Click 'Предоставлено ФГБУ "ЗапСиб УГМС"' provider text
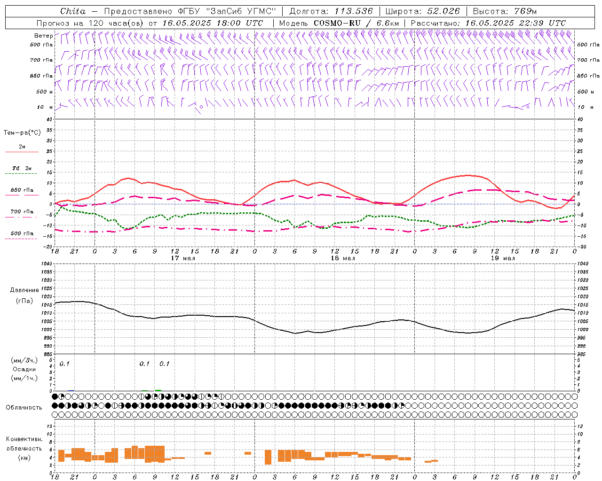This screenshot has height=481, width=602. (190, 11)
